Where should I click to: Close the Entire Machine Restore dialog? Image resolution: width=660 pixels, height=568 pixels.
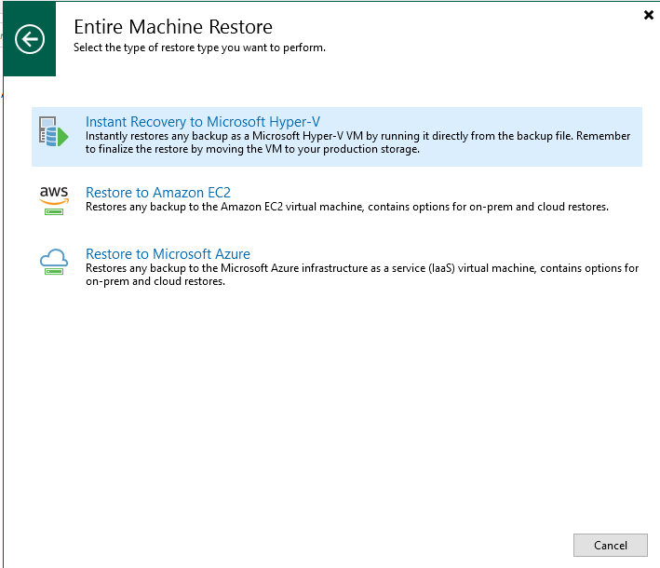point(648,15)
